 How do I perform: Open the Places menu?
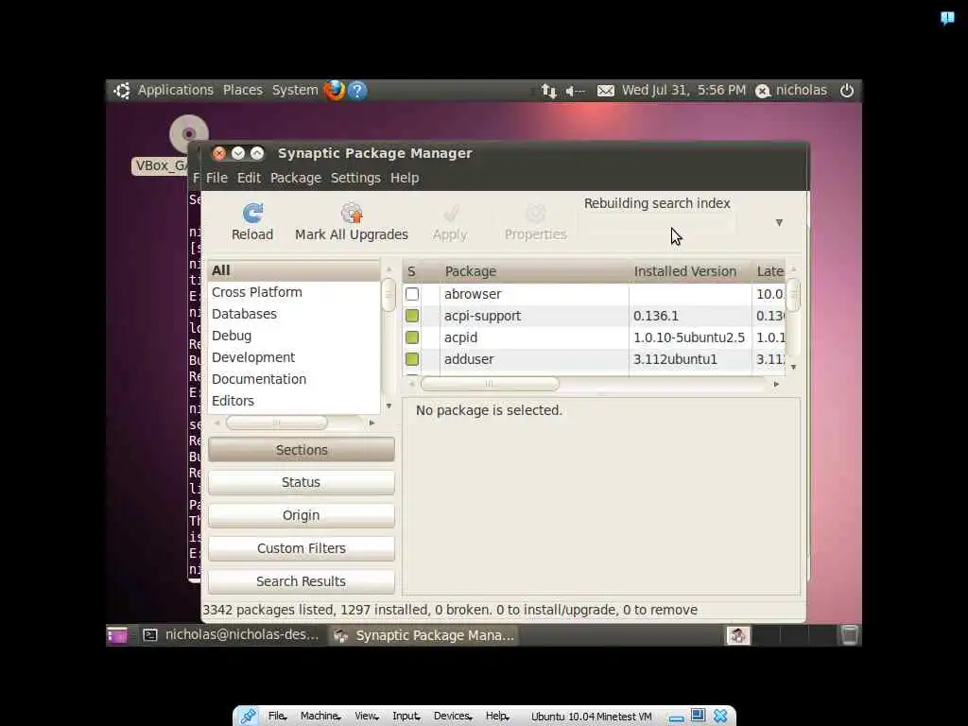point(243,90)
